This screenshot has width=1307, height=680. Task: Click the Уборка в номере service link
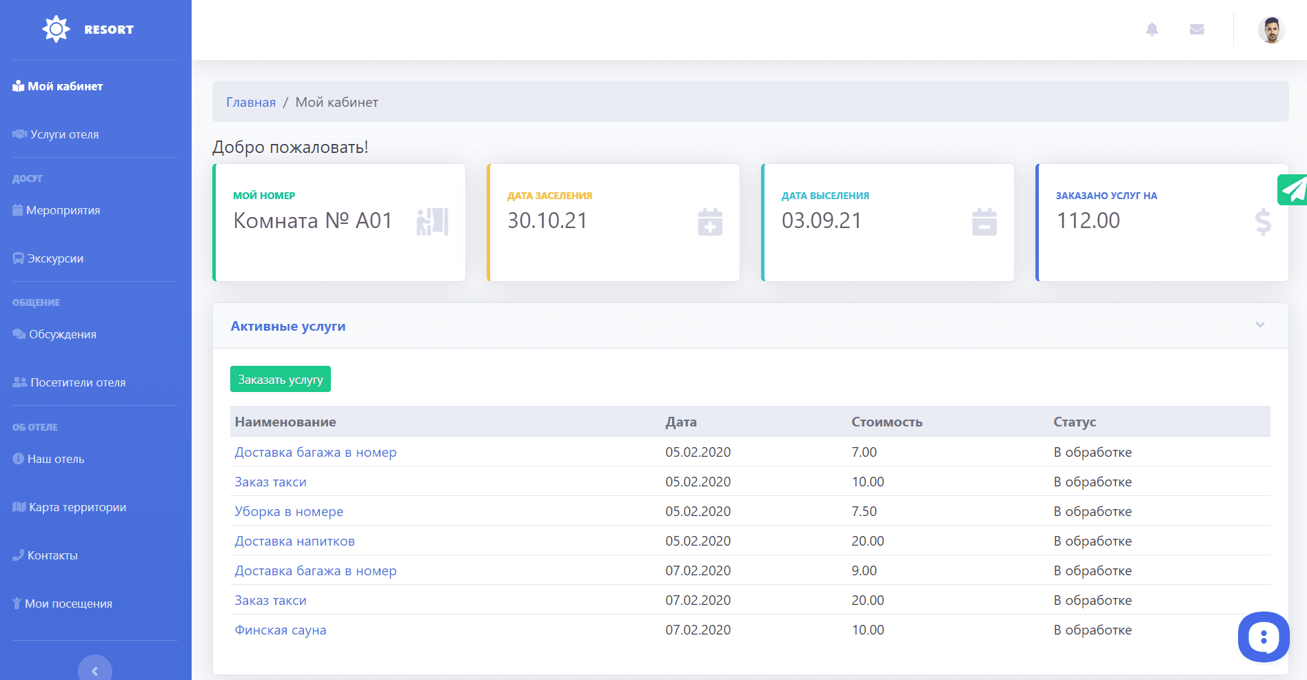[289, 511]
